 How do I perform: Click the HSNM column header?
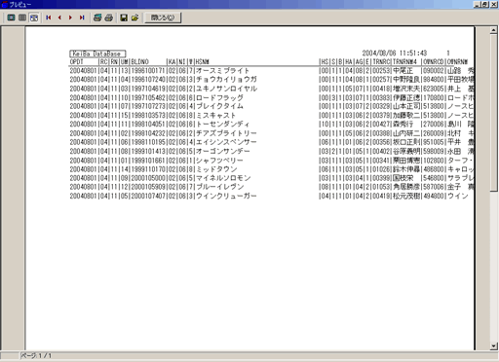203,61
